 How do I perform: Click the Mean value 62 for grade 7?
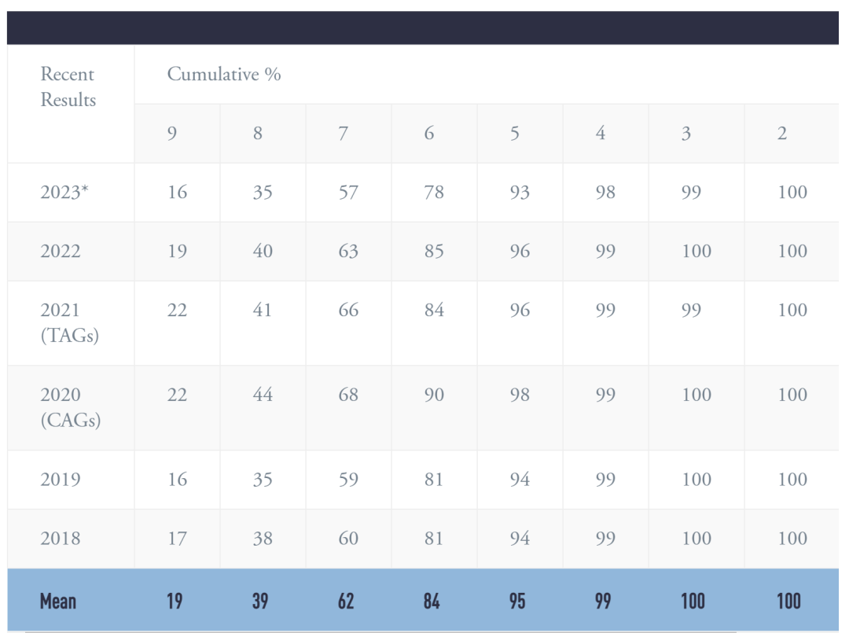[346, 601]
